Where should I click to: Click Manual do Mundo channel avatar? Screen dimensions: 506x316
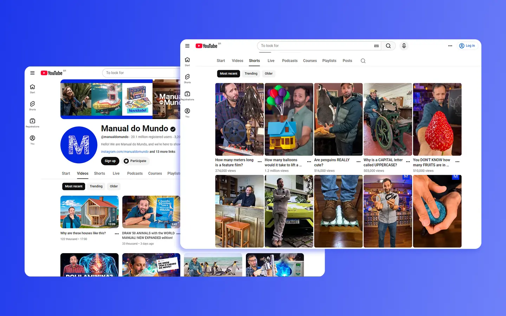[79, 145]
